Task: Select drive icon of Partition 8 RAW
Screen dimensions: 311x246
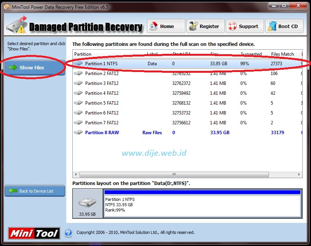Action: point(78,132)
